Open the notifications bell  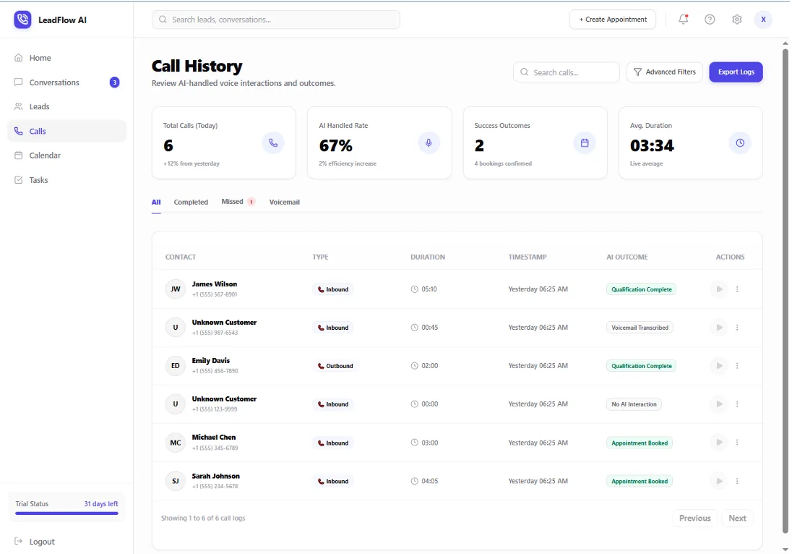coord(683,20)
